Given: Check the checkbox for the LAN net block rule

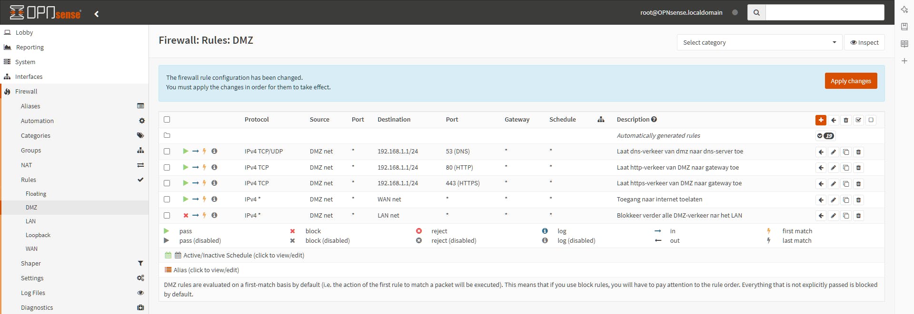Looking at the screenshot, I should [167, 215].
